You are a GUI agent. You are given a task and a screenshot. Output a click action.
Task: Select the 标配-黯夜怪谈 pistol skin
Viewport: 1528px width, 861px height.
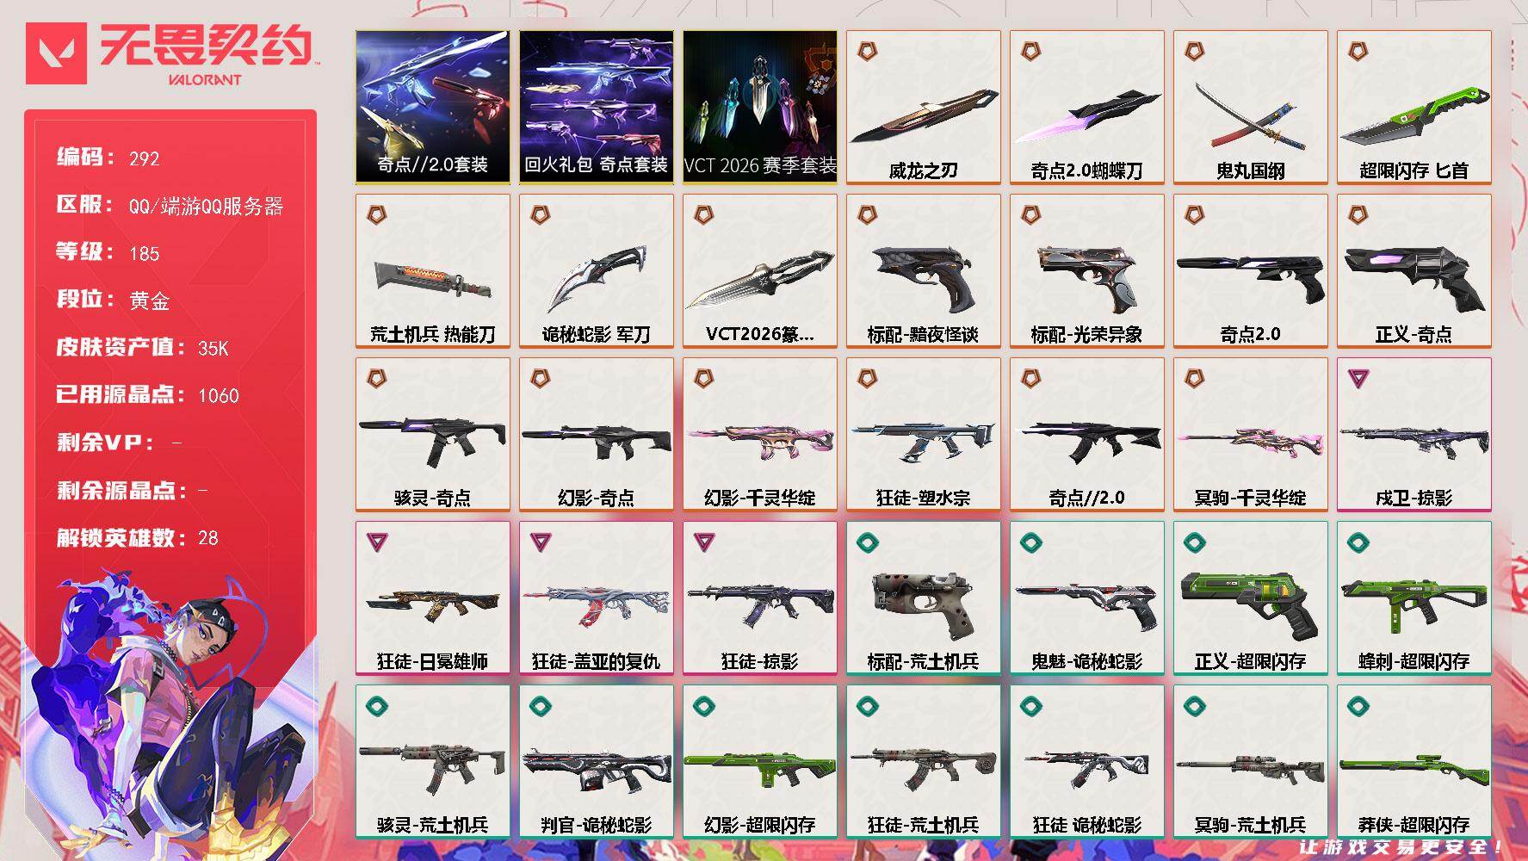coord(924,271)
